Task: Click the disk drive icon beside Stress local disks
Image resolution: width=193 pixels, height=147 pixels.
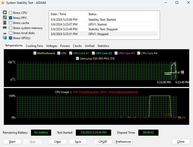Action: point(5,33)
